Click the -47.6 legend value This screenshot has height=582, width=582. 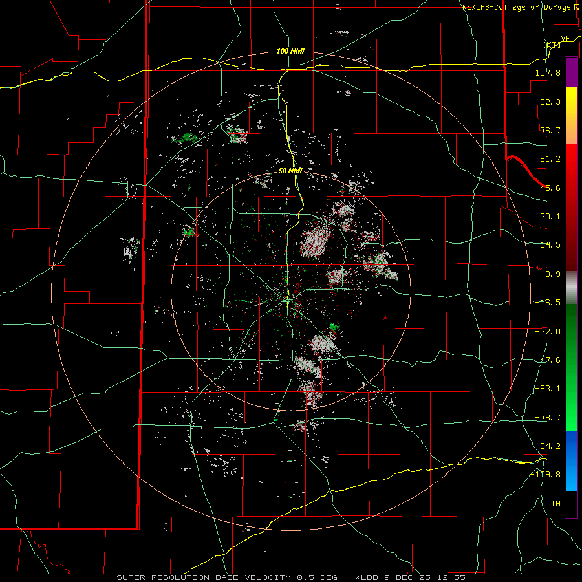pyautogui.click(x=548, y=360)
